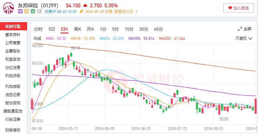258x134 pixels.
Task: Click the 63.333 price axis label
Action: click(x=38, y=63)
